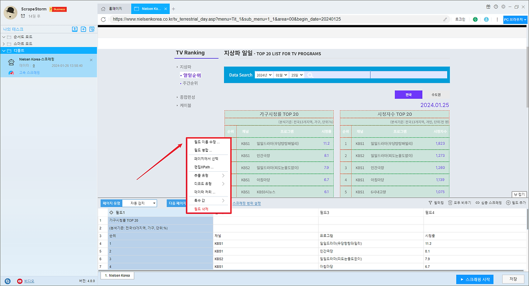Click the home icon on 홈페이지 tab
529x286 pixels.
click(104, 9)
